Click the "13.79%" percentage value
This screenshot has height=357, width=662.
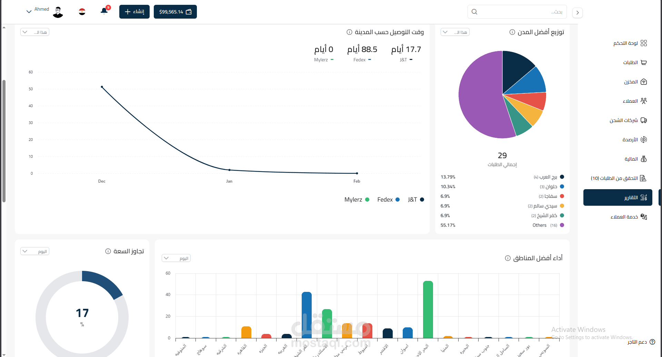(448, 177)
